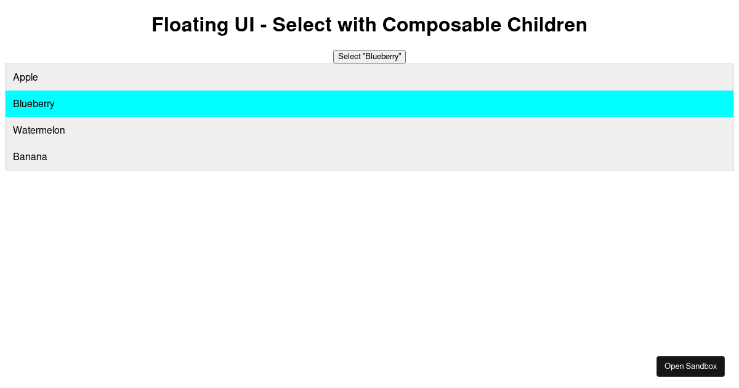Open the sandbox via bottom-right button
739x388 pixels.
[690, 366]
